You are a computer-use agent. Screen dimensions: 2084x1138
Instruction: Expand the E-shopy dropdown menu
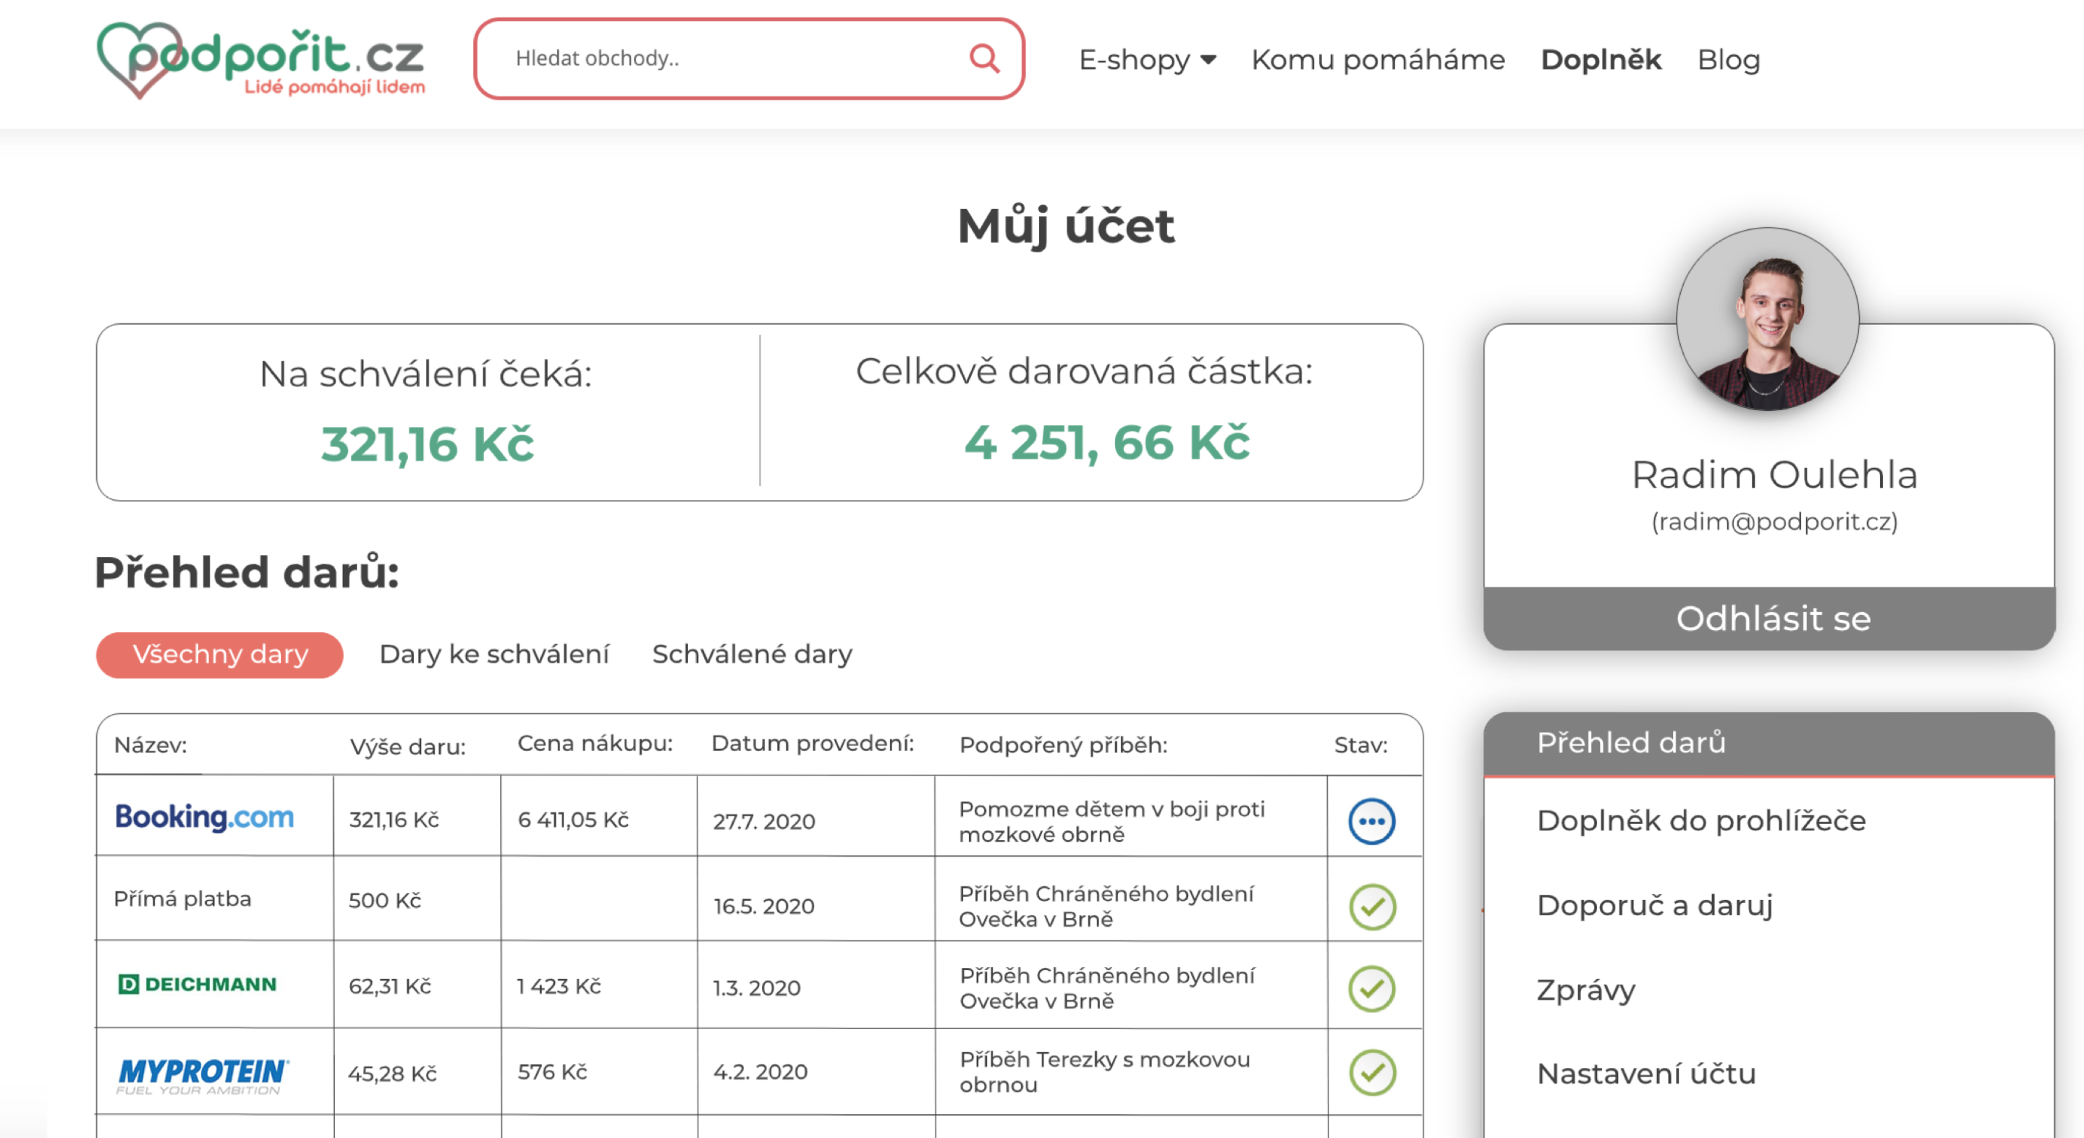click(1146, 60)
